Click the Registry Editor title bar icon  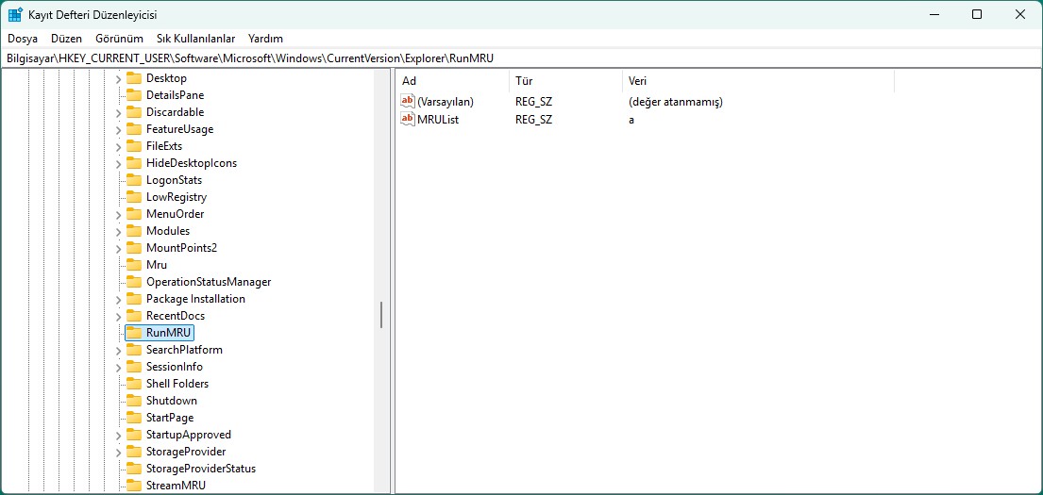15,14
